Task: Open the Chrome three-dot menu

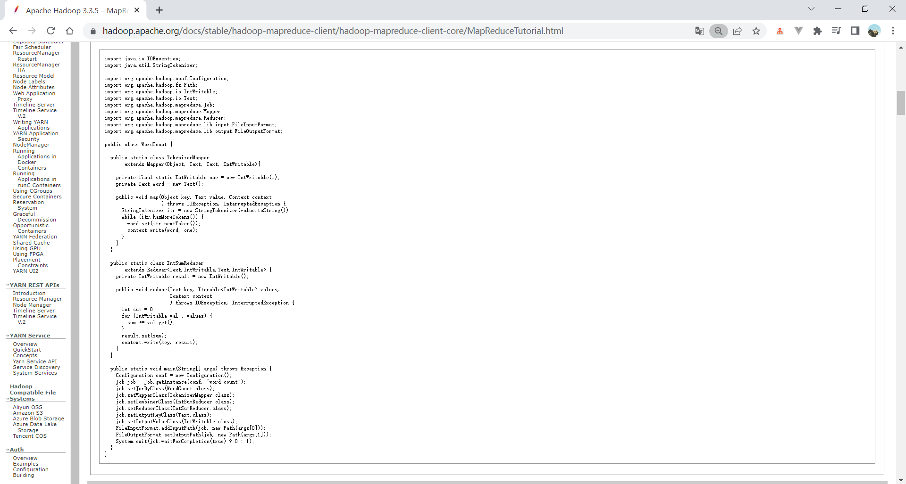Action: pyautogui.click(x=893, y=31)
